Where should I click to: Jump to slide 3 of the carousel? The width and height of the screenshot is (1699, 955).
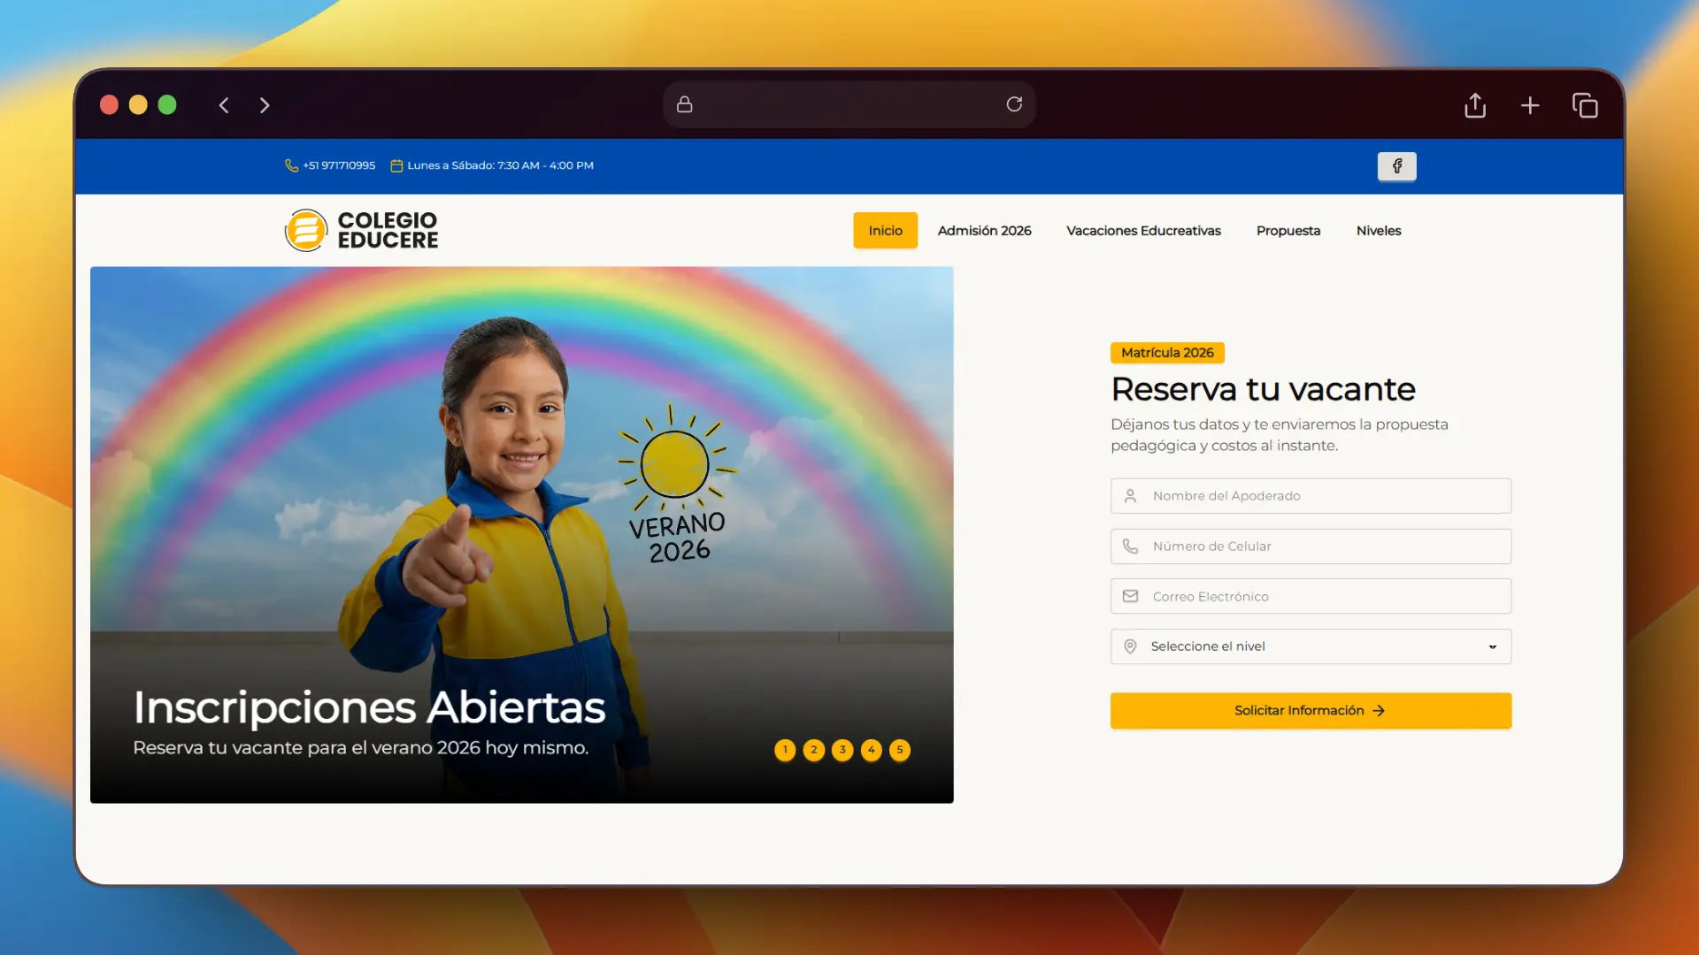pyautogui.click(x=842, y=750)
